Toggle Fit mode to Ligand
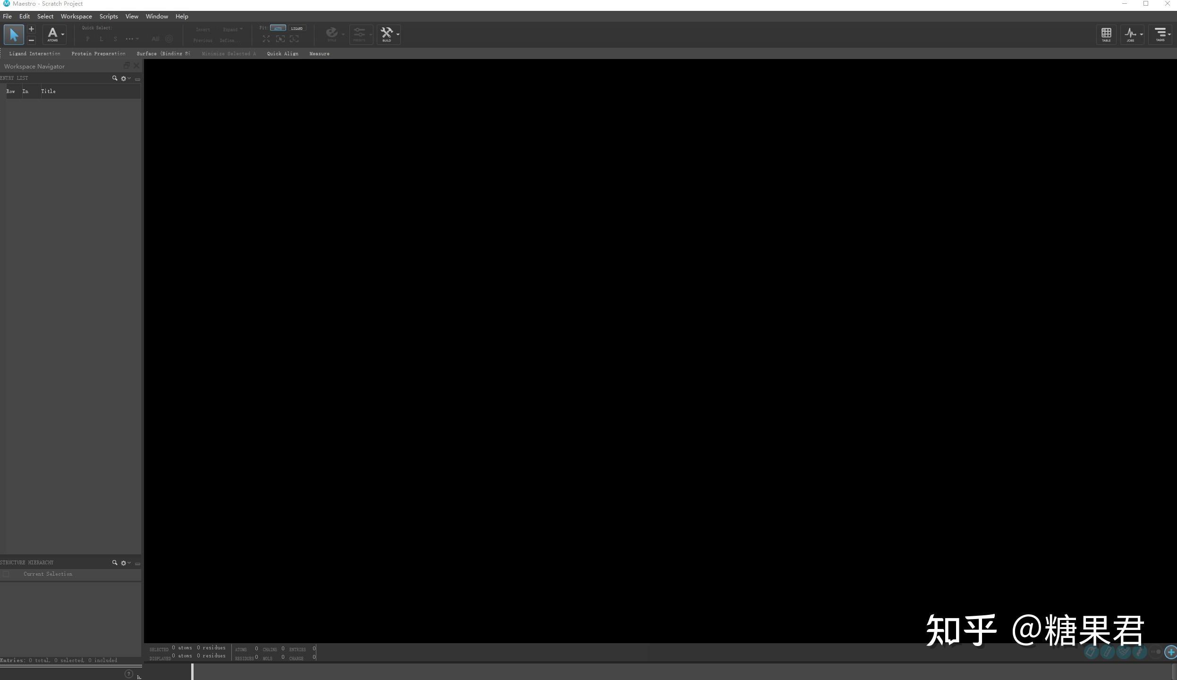 [297, 28]
